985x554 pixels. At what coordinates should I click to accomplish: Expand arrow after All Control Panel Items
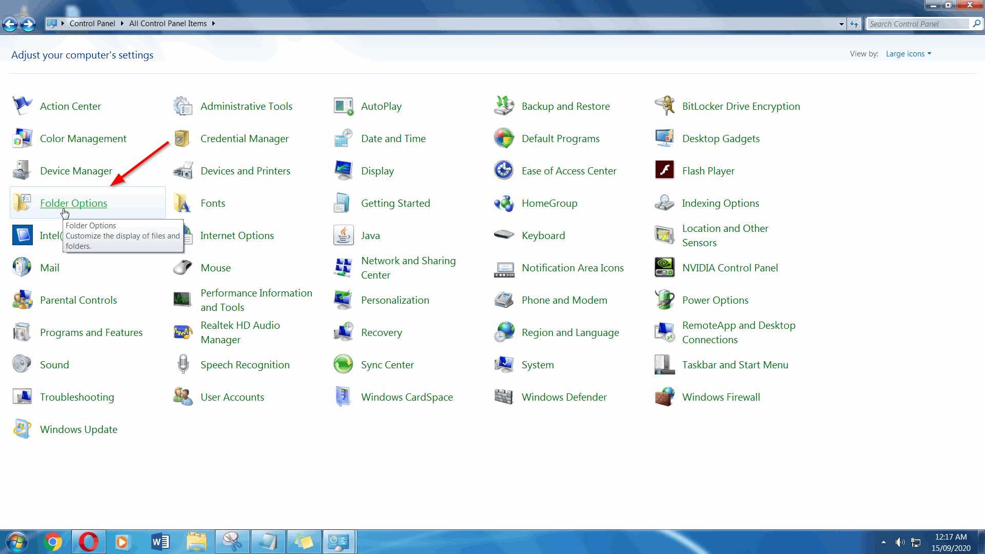pos(213,24)
